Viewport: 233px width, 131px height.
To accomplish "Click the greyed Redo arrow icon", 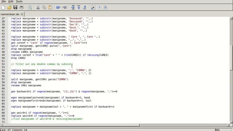I will tap(64, 7).
